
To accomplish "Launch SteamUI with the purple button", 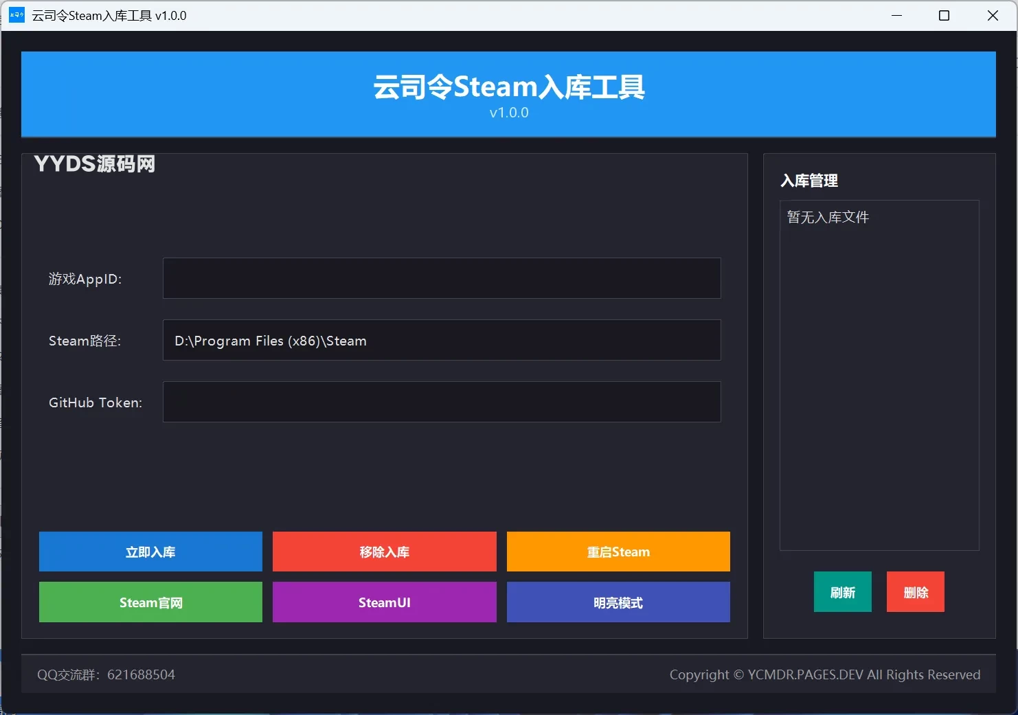I will (384, 602).
